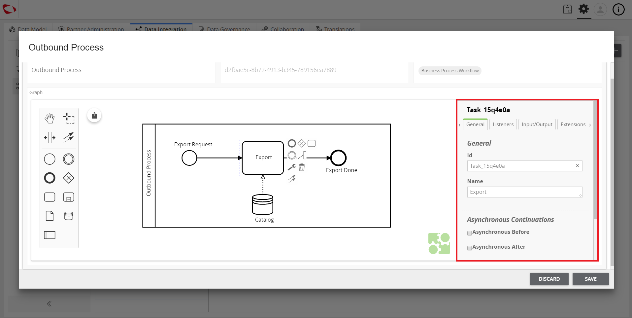
Task: Switch to the Extensions properties tab
Action: click(x=573, y=124)
